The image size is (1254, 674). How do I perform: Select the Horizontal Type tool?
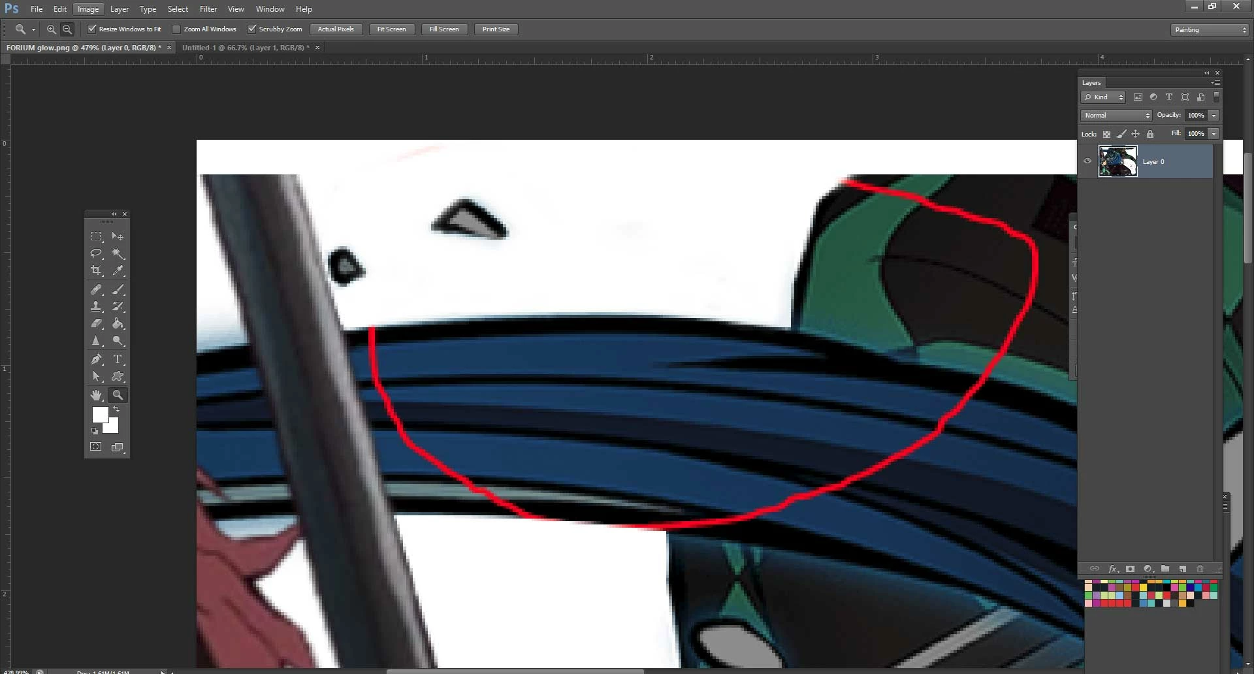point(118,359)
